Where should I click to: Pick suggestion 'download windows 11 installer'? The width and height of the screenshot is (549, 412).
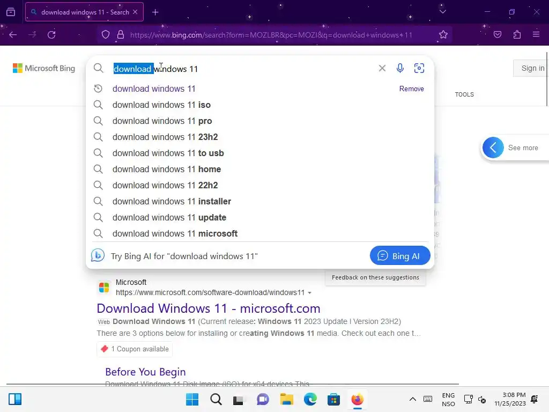(x=260, y=202)
